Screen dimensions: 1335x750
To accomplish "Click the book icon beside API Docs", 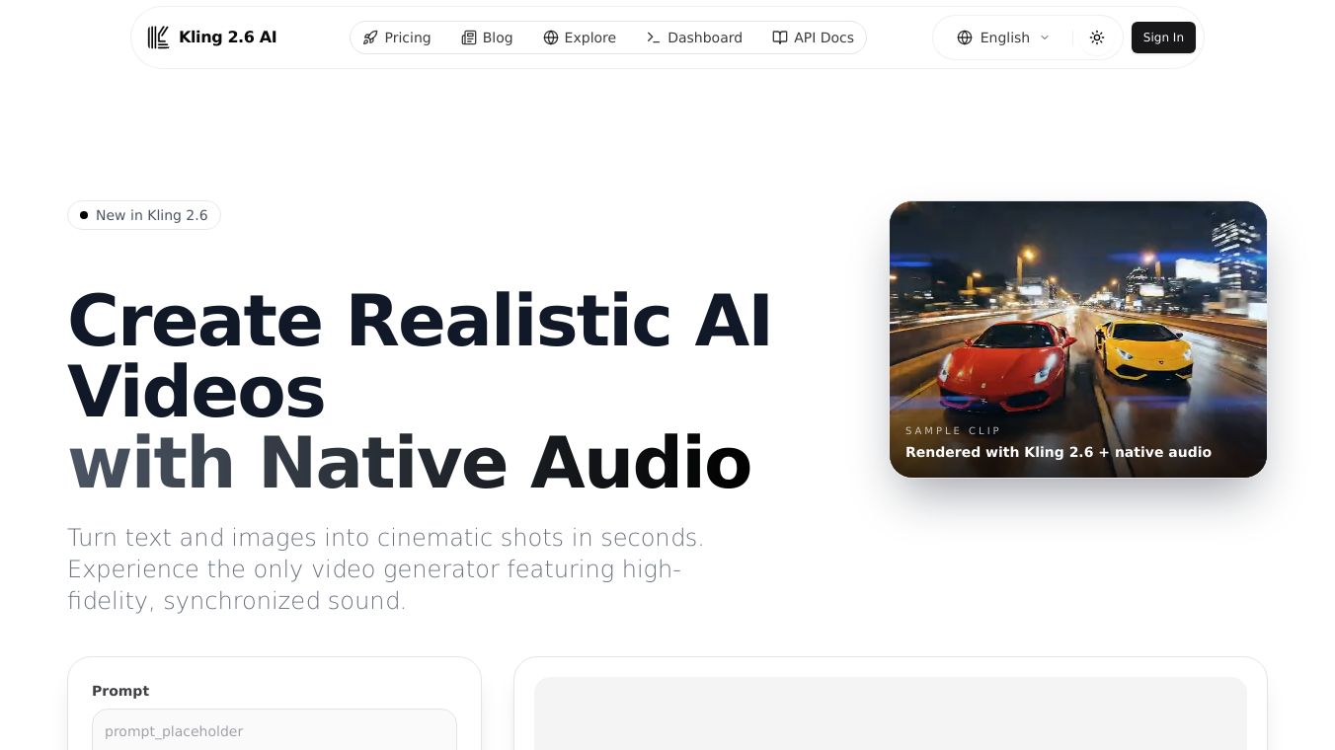I will [780, 37].
